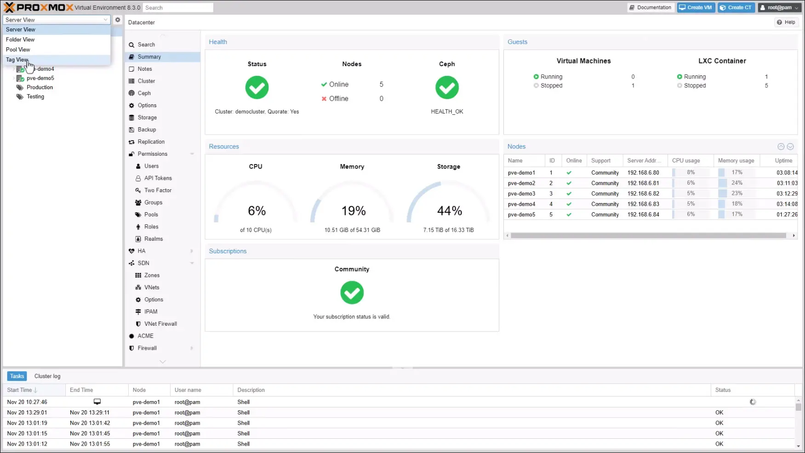The width and height of the screenshot is (805, 453).
Task: Click the VNets network icon
Action: pyautogui.click(x=138, y=288)
